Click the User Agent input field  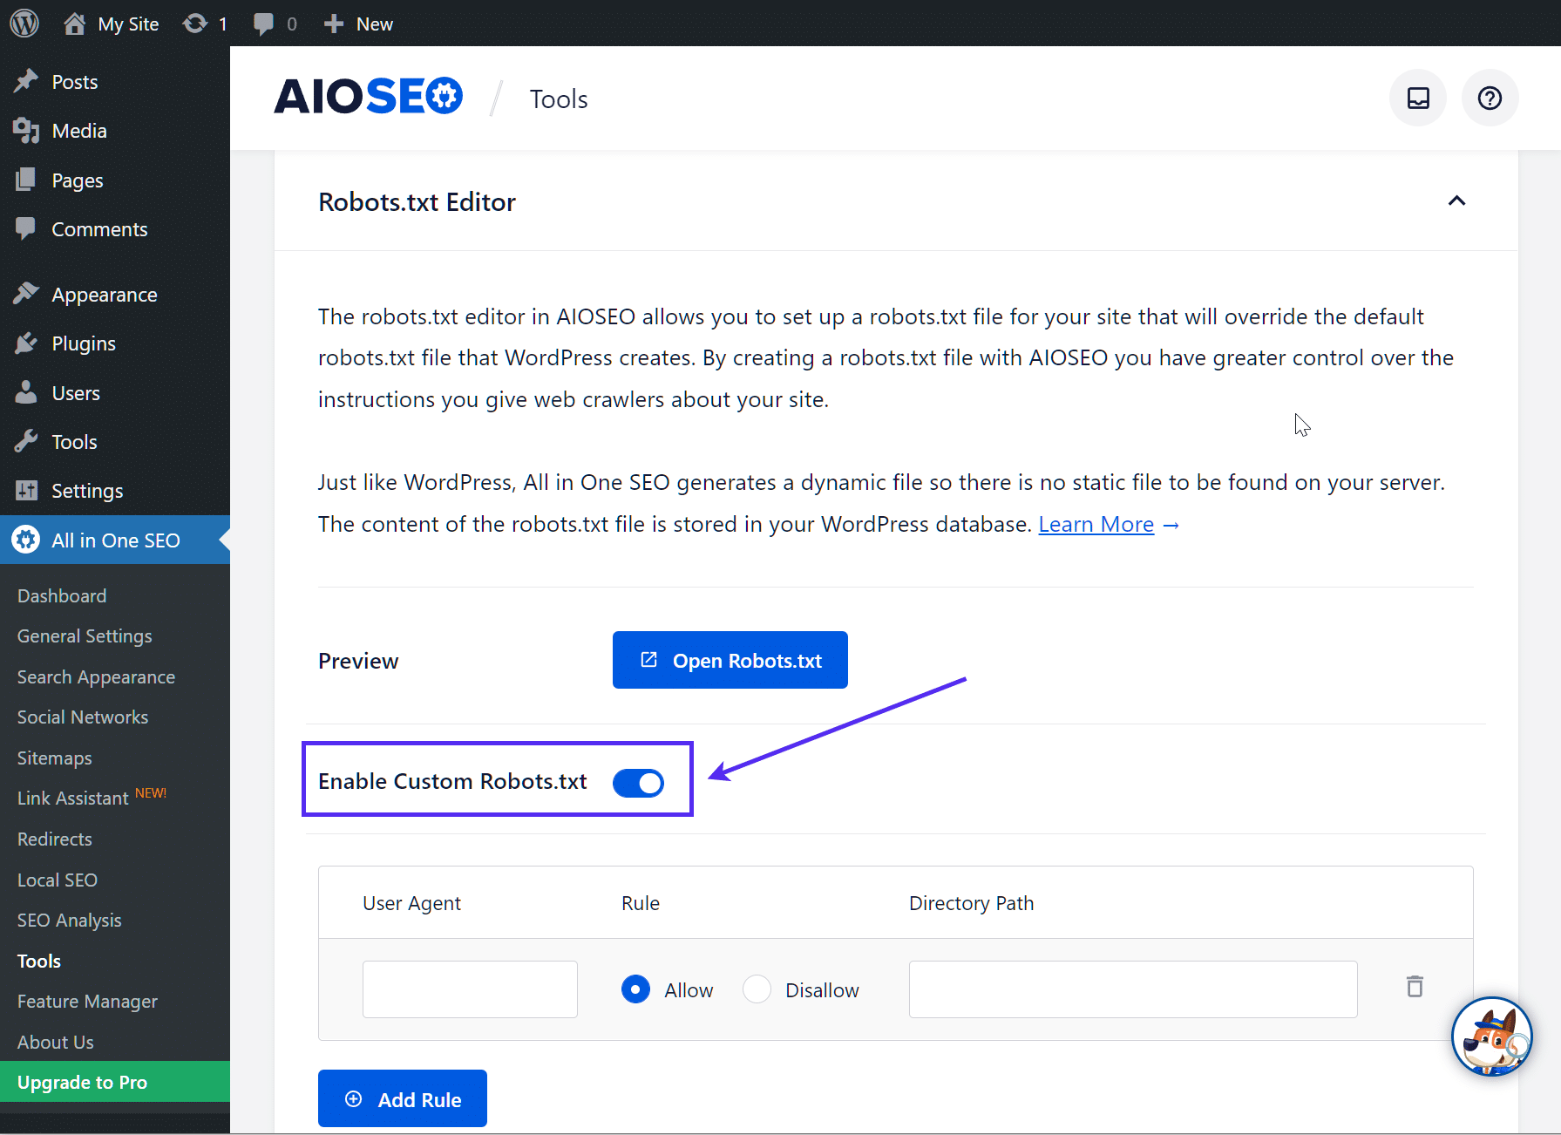tap(469, 989)
